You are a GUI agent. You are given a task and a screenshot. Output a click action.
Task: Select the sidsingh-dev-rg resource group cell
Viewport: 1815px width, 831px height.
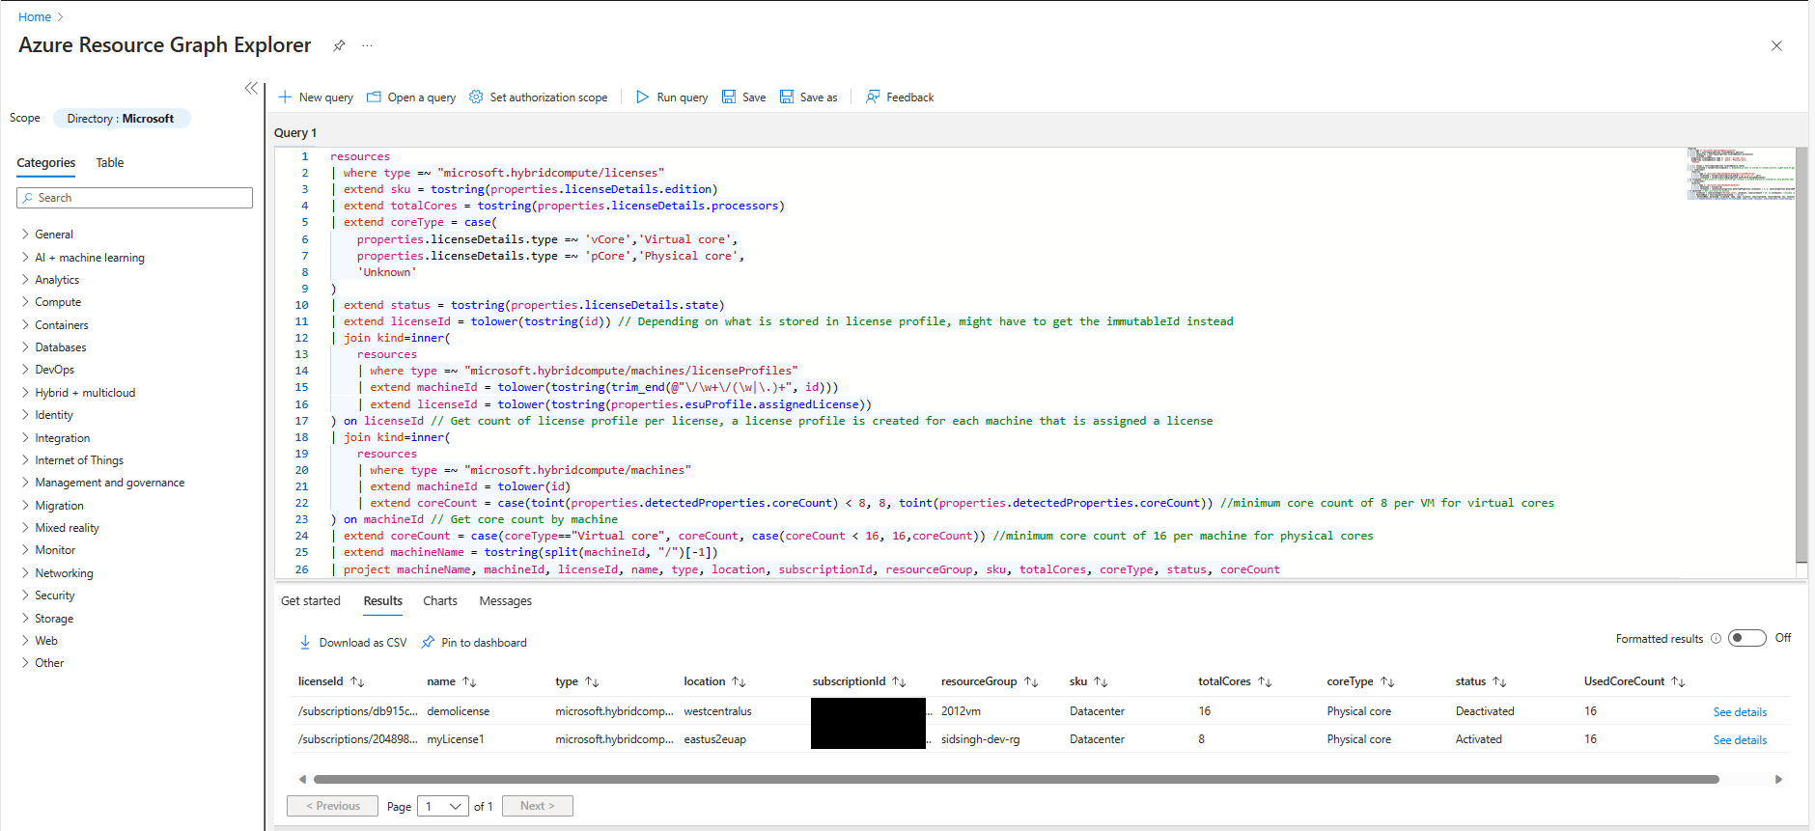point(980,739)
